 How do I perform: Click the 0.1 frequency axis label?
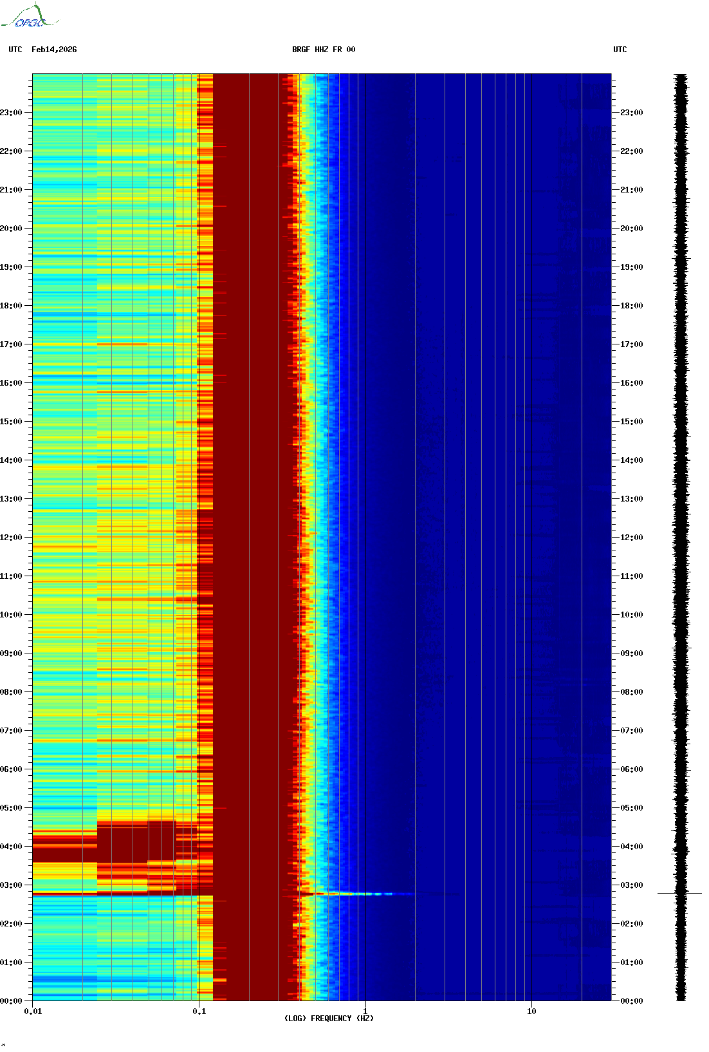199,1011
